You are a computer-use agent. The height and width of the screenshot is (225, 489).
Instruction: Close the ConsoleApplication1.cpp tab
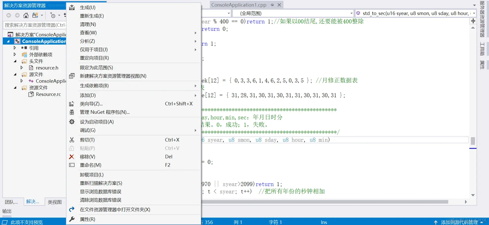(x=279, y=5)
